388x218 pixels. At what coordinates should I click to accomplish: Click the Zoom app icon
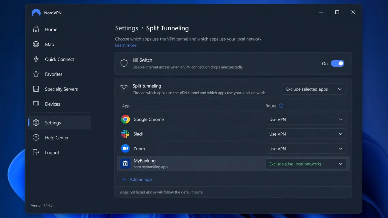(x=125, y=149)
